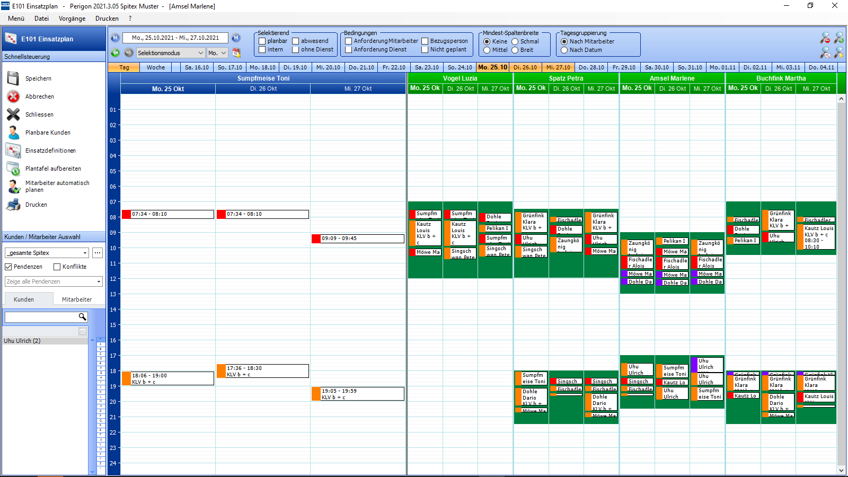Uncheck the Pendenzen checkbox

pyautogui.click(x=8, y=267)
